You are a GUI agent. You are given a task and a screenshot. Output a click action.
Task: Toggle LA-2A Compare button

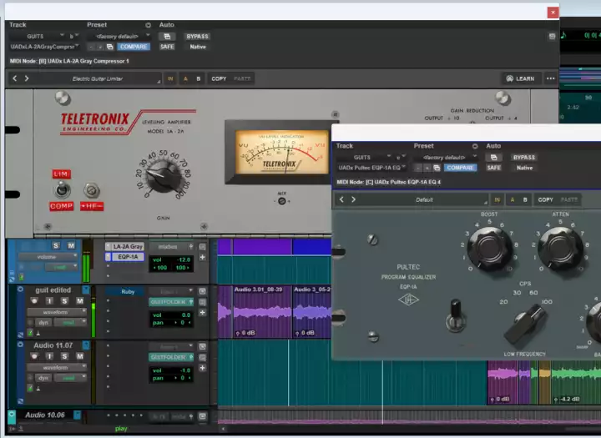click(134, 47)
